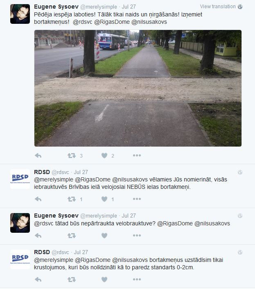Retweet the last RDSD tweet about 0-2cm
This screenshot has width=255, height=289.
click(x=72, y=280)
